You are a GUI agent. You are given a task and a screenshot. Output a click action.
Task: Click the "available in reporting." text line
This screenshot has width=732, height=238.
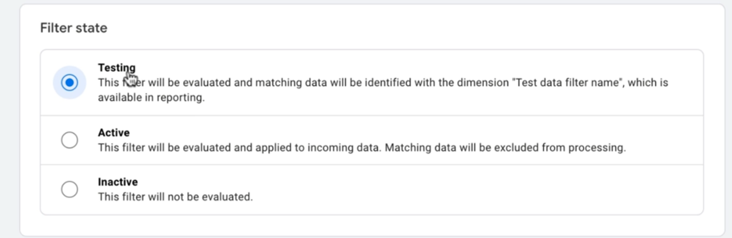(151, 98)
